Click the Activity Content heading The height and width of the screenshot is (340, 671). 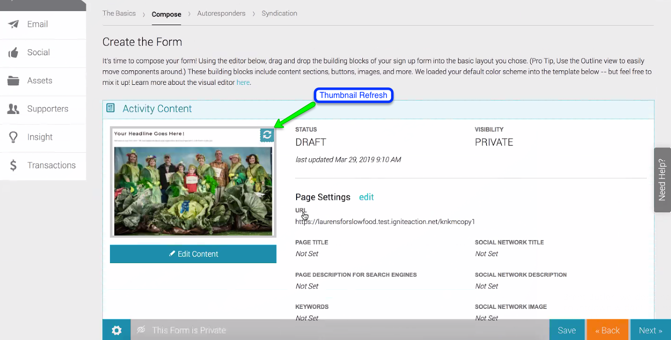(157, 108)
